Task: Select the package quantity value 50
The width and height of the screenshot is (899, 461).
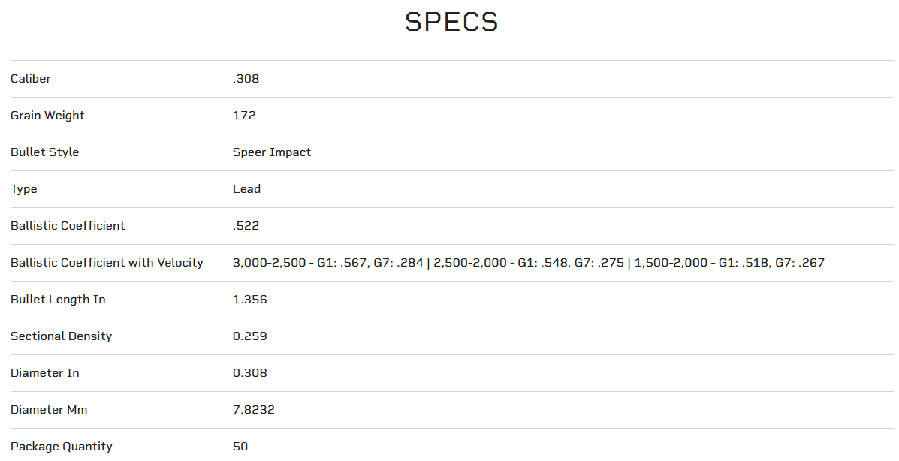Action: pos(240,447)
